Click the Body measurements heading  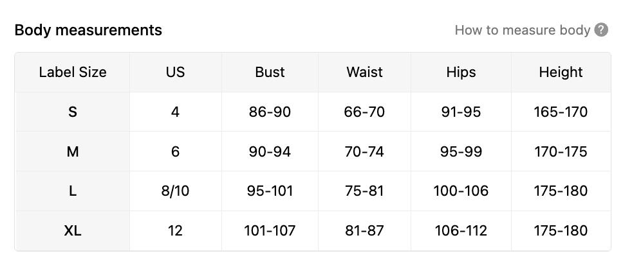[88, 30]
